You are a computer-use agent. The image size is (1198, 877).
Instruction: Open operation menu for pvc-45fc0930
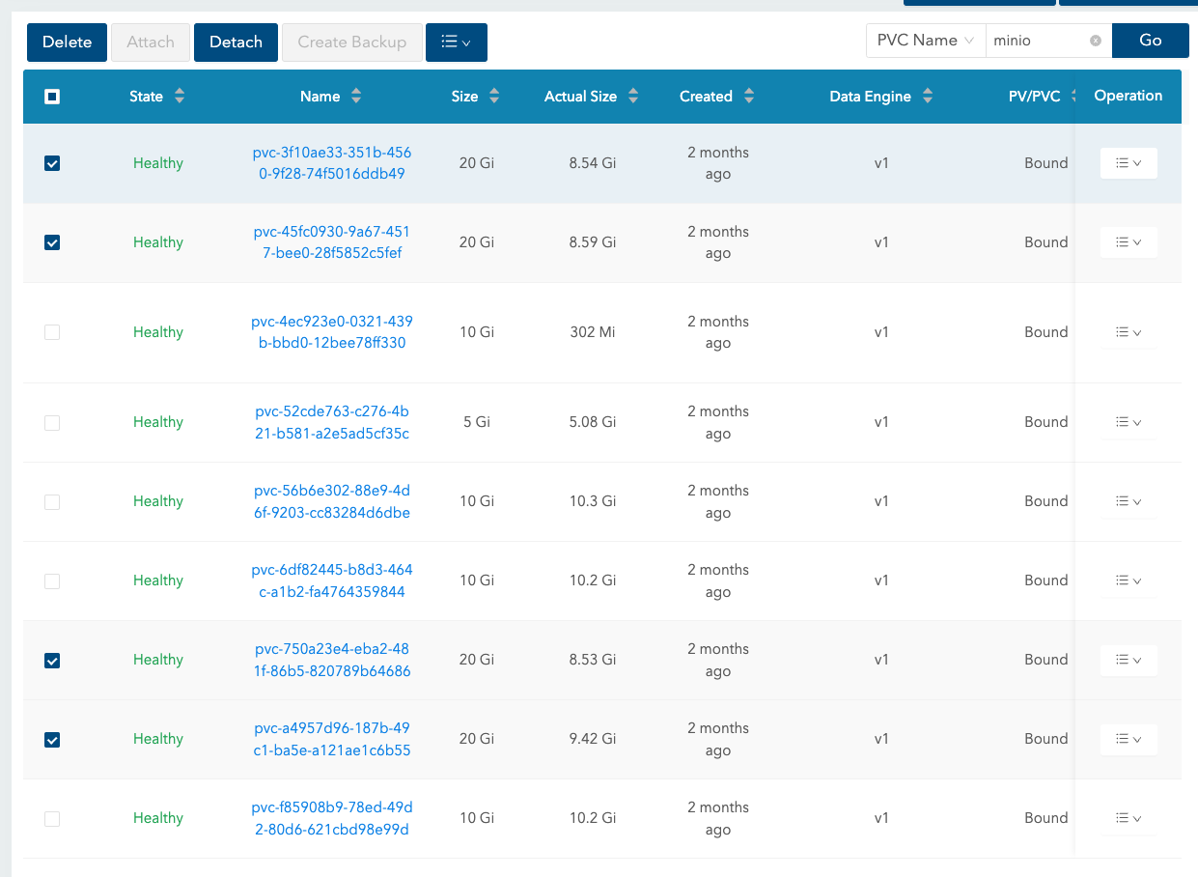pyautogui.click(x=1128, y=242)
